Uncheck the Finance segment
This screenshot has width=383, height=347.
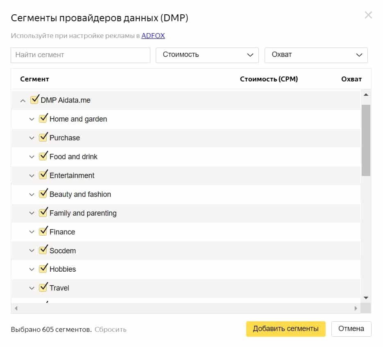(43, 231)
